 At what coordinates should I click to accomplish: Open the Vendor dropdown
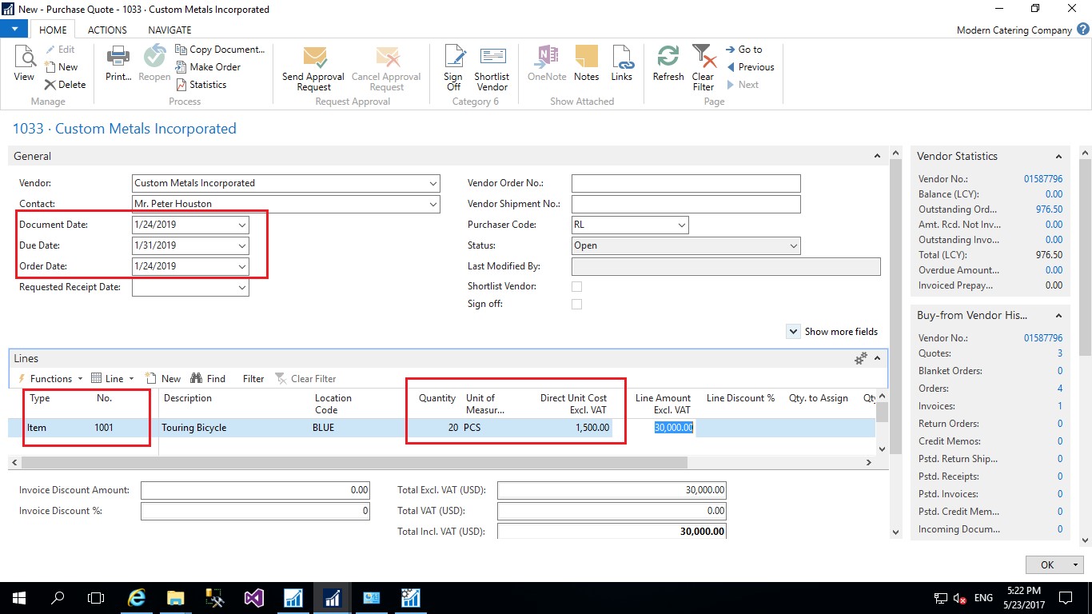[432, 183]
